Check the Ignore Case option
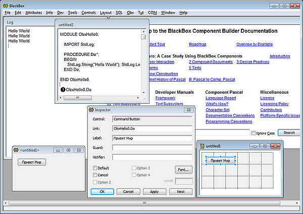The width and height of the screenshot is (303, 214). click(x=254, y=133)
